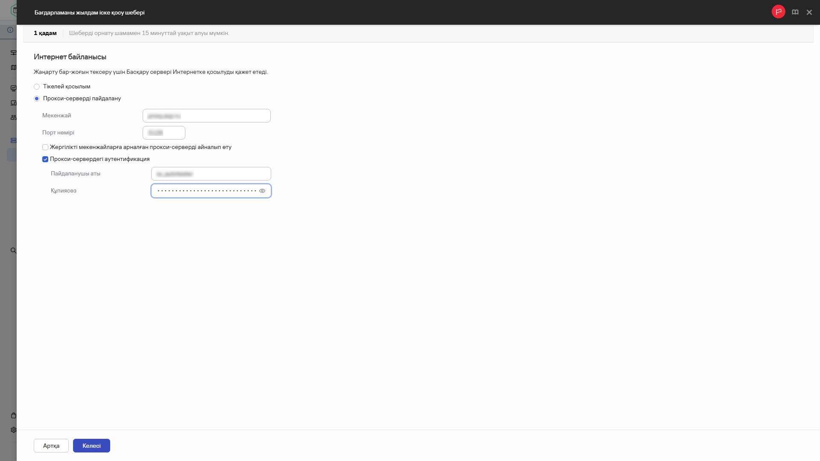The height and width of the screenshot is (461, 820).
Task: Click the users group icon in sidebar
Action: tap(13, 117)
